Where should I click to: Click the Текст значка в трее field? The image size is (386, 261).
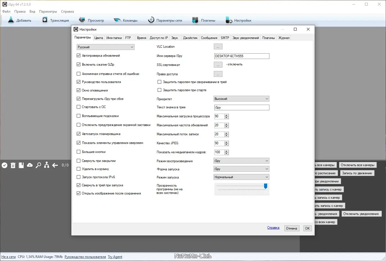(x=242, y=107)
